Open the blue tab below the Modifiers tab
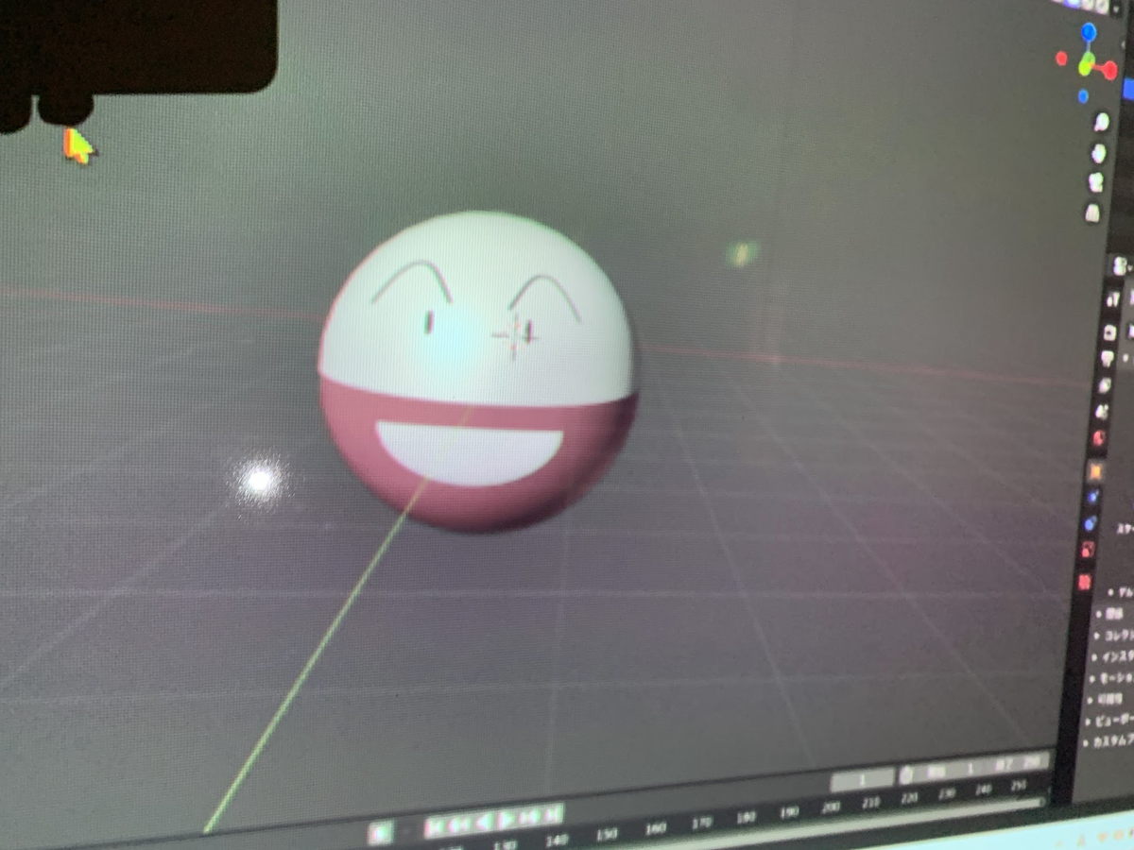1134x850 pixels. (x=1091, y=522)
